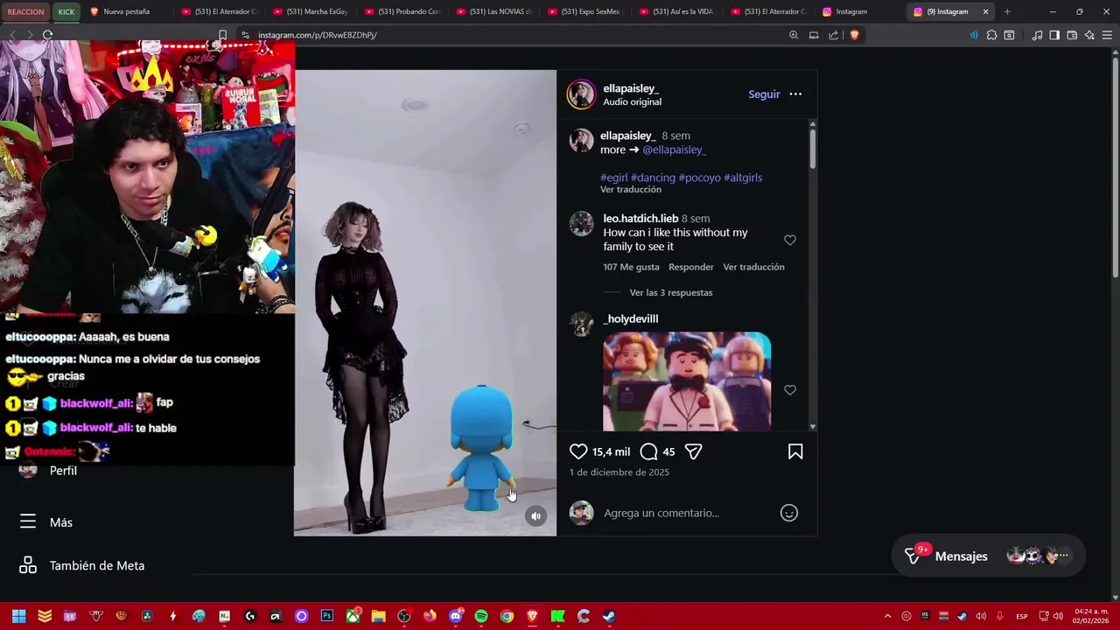Open a new browser tab with plus
Image resolution: width=1120 pixels, height=630 pixels.
[x=1007, y=11]
